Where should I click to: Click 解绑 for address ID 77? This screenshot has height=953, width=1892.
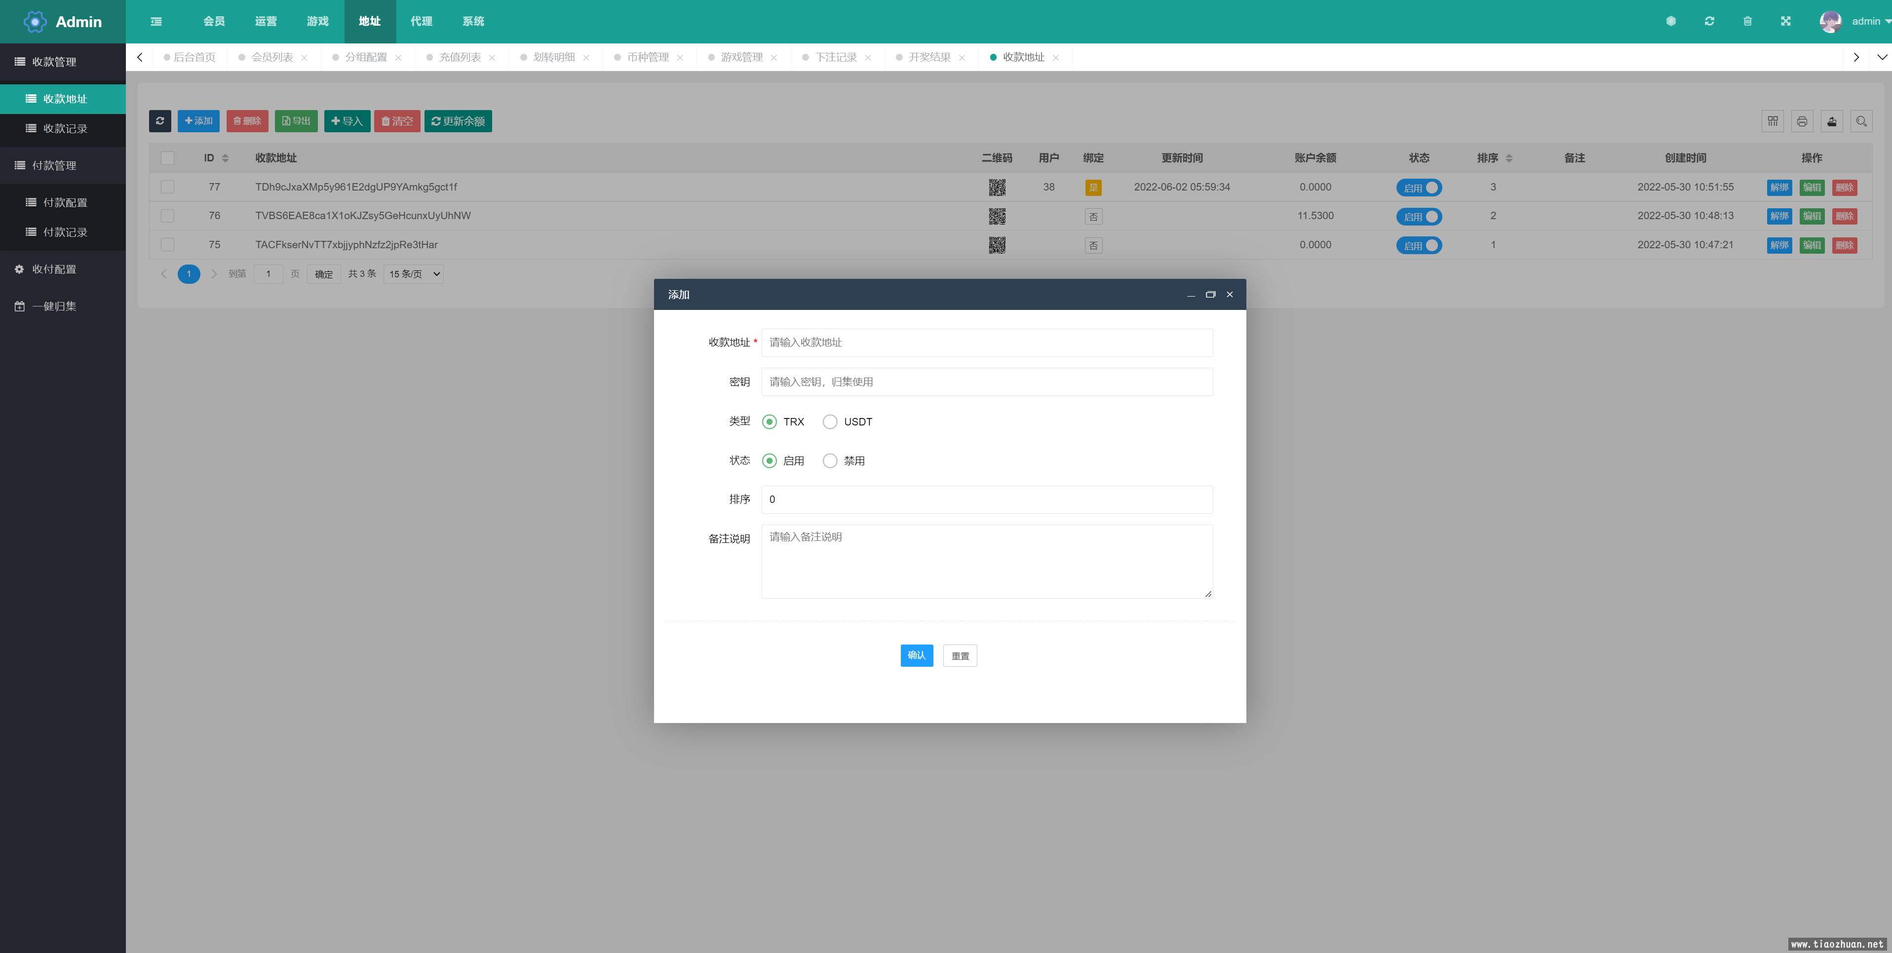tap(1779, 187)
